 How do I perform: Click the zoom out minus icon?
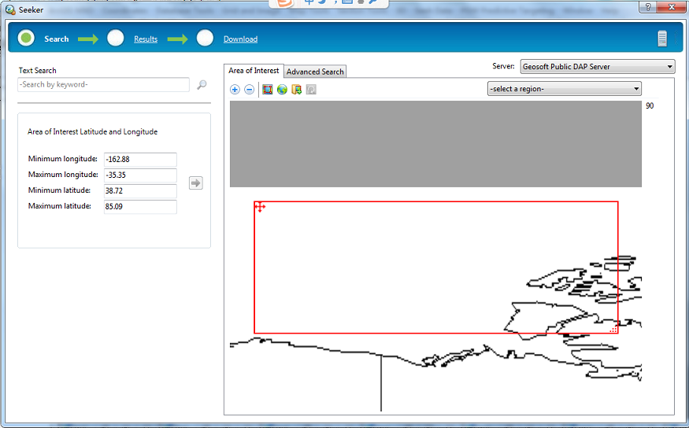[x=249, y=90]
